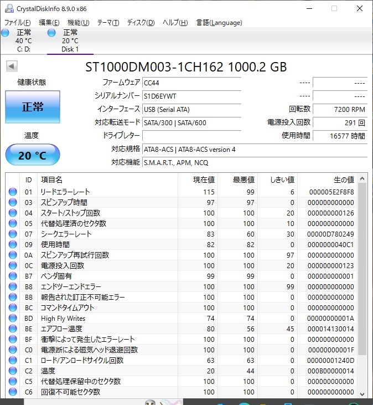Click the drive title ST1000DM003-1CH162 1000.2 GB
373x405 pixels.
186,67
